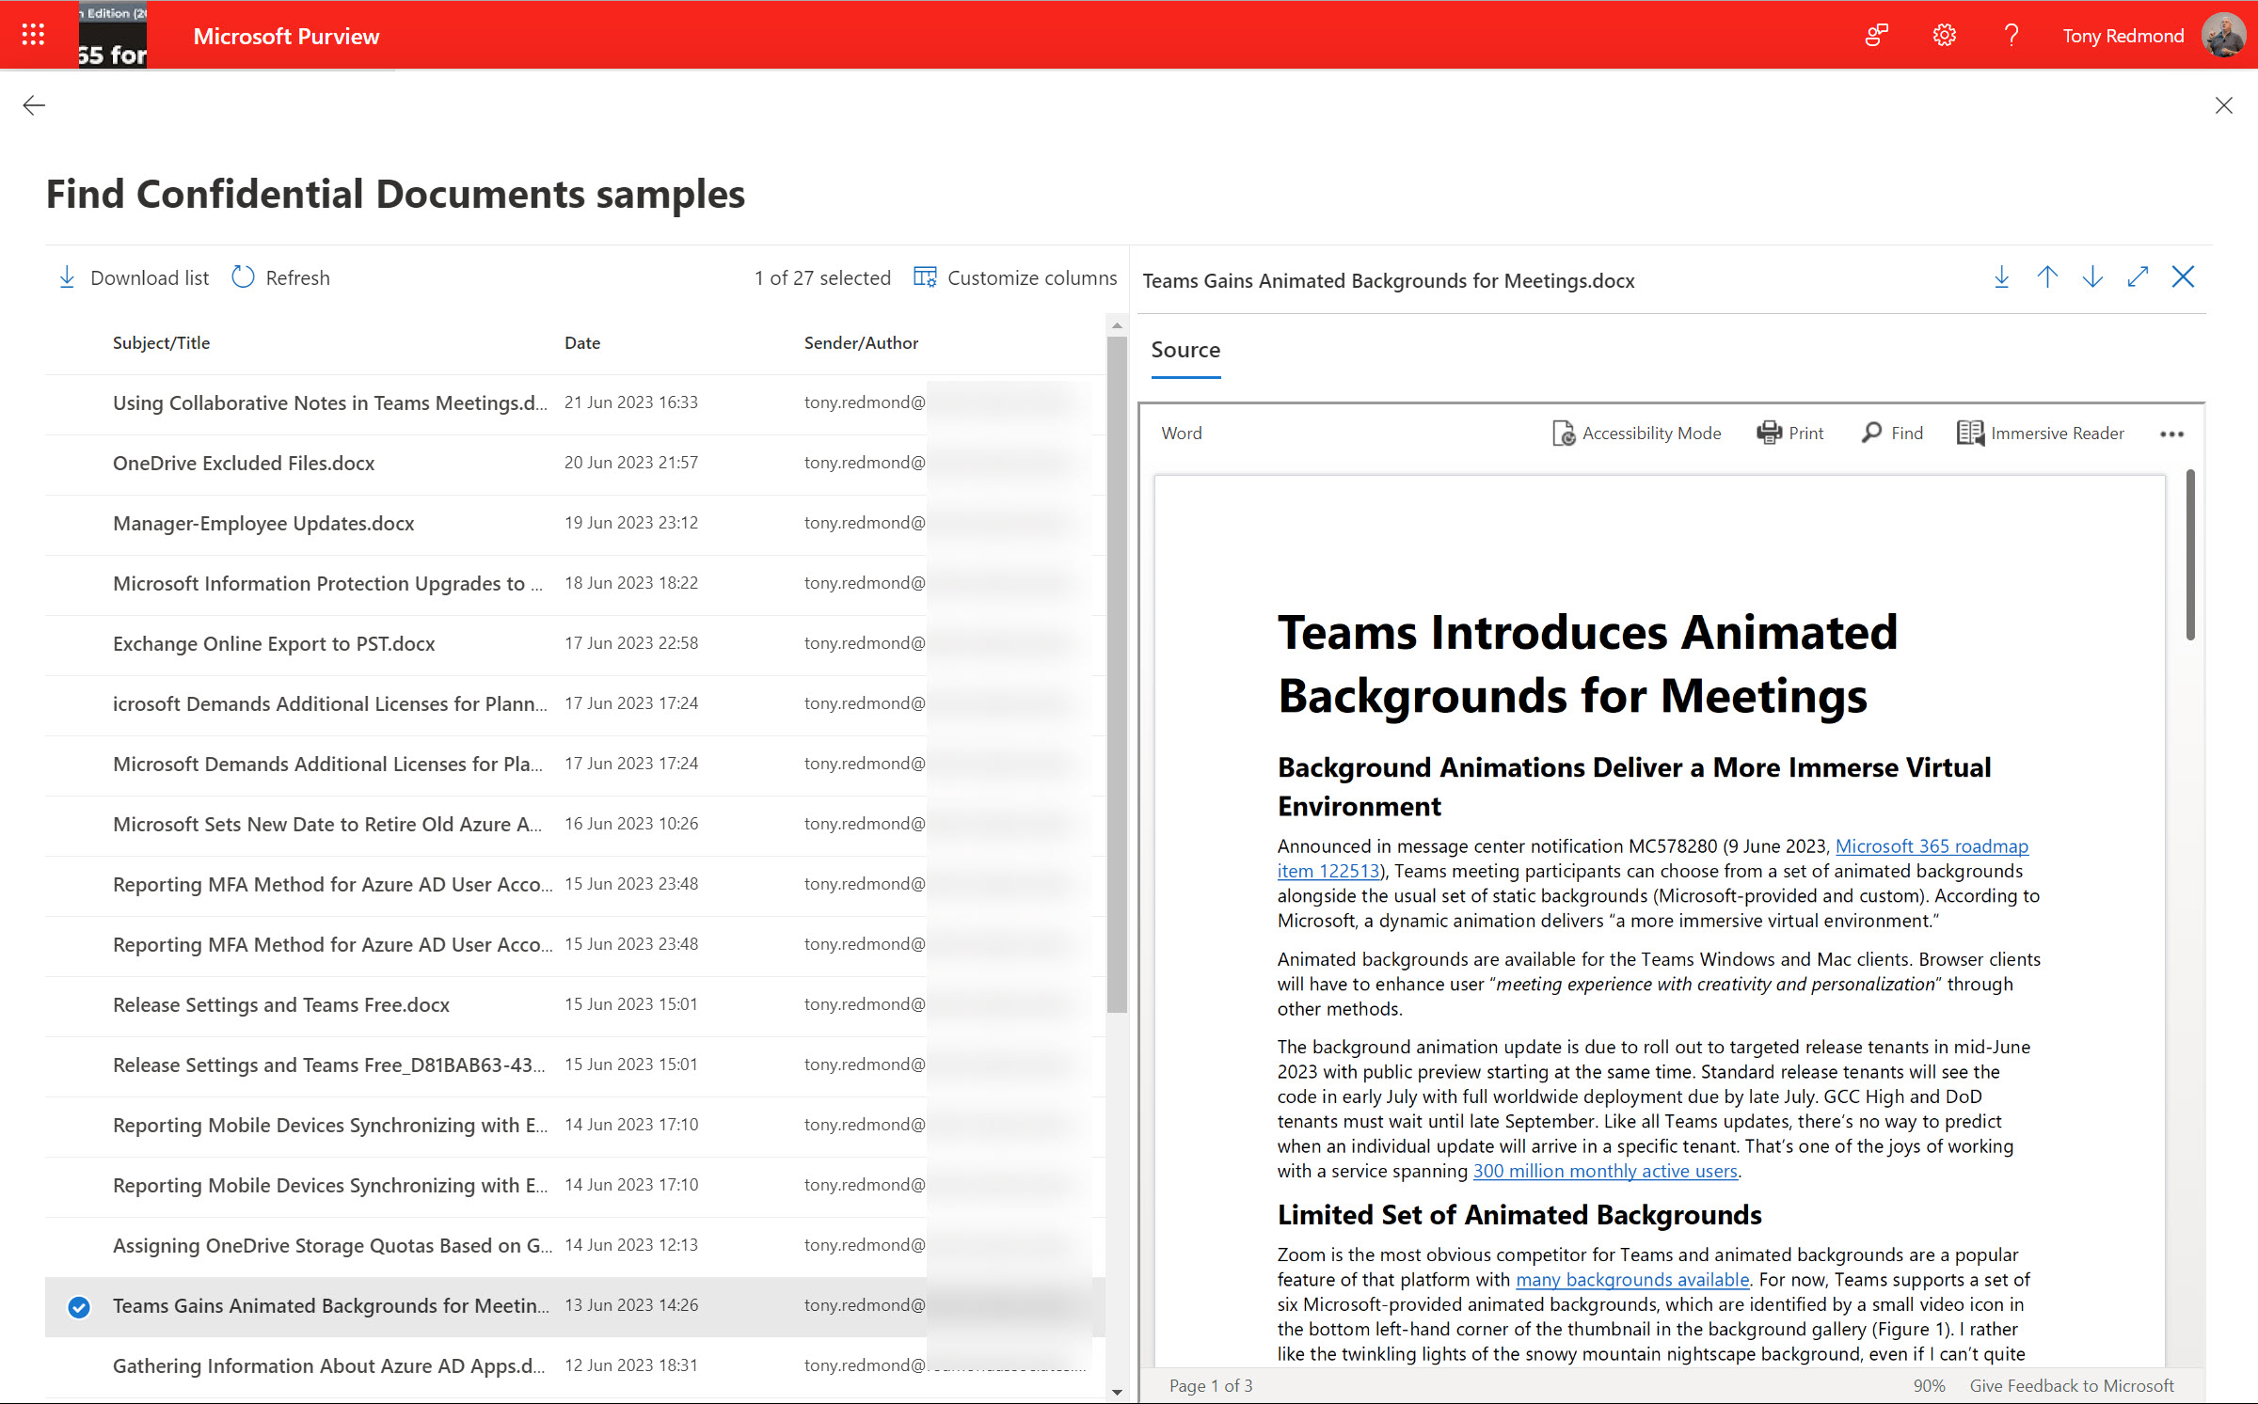Follow the many backgrounds available link

coord(1632,1280)
